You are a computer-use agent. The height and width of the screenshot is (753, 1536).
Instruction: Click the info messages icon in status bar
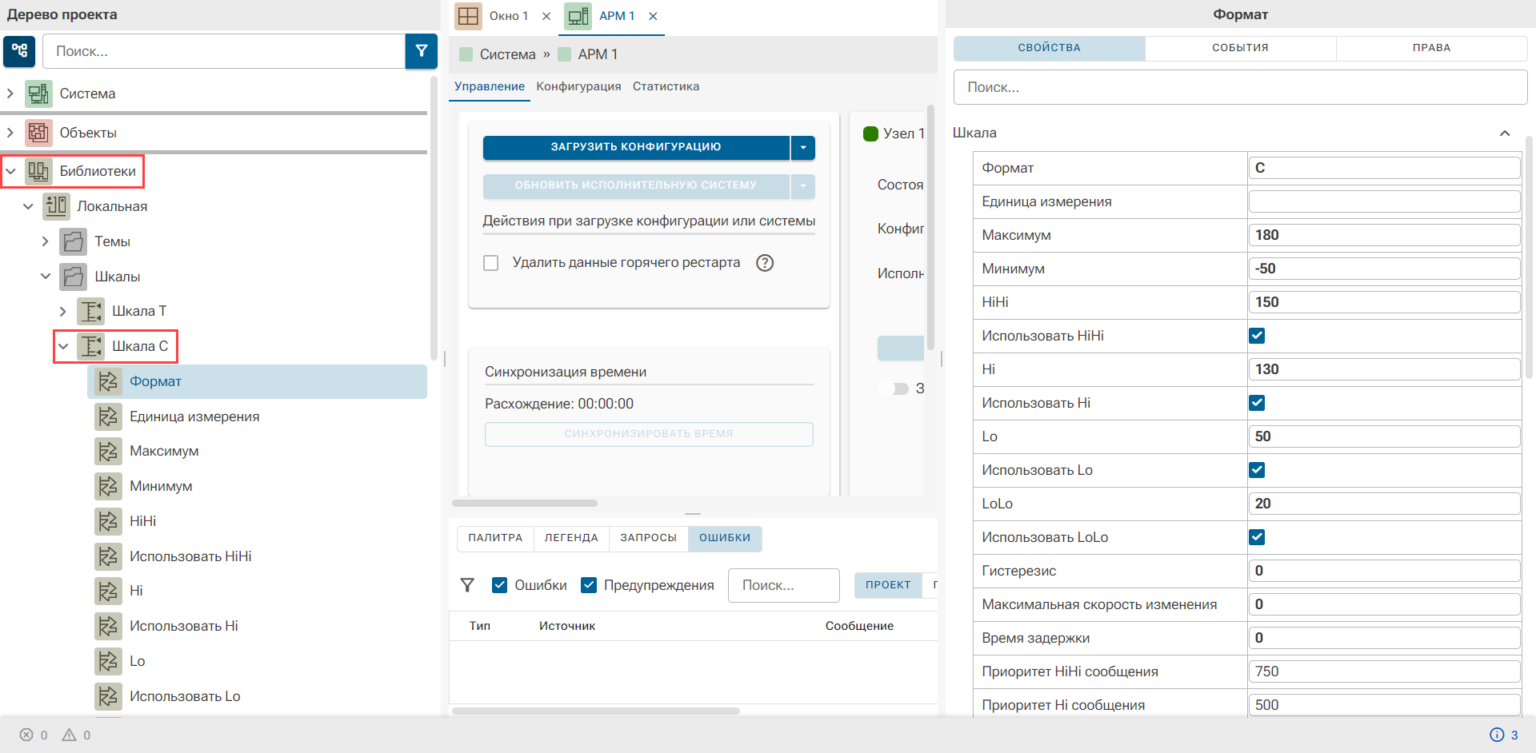pos(1497,735)
